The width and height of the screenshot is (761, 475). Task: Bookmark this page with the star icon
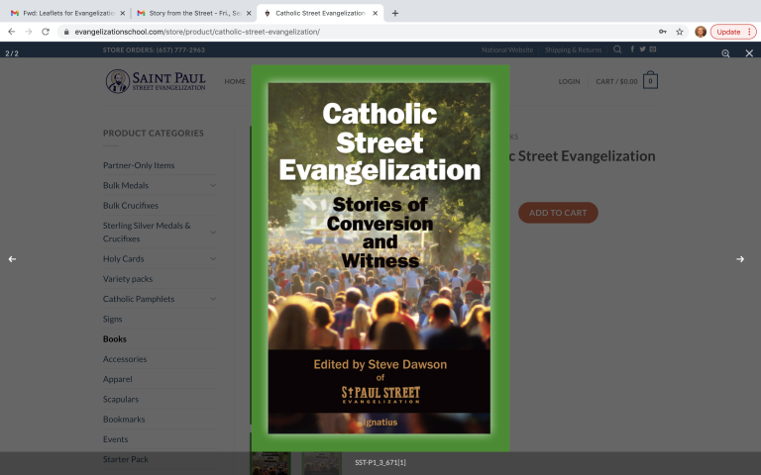(680, 32)
